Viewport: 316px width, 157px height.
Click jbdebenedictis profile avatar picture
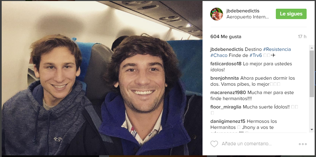tap(217, 14)
